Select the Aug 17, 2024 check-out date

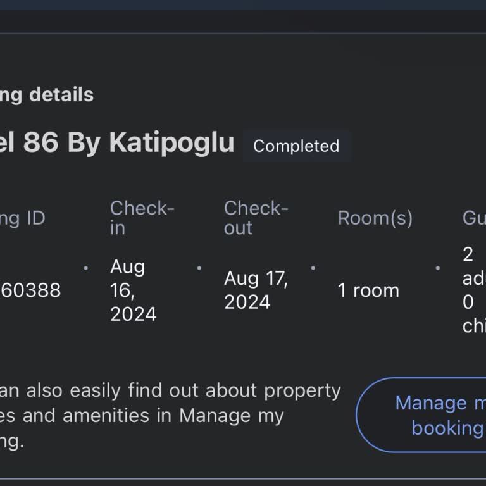[256, 290]
